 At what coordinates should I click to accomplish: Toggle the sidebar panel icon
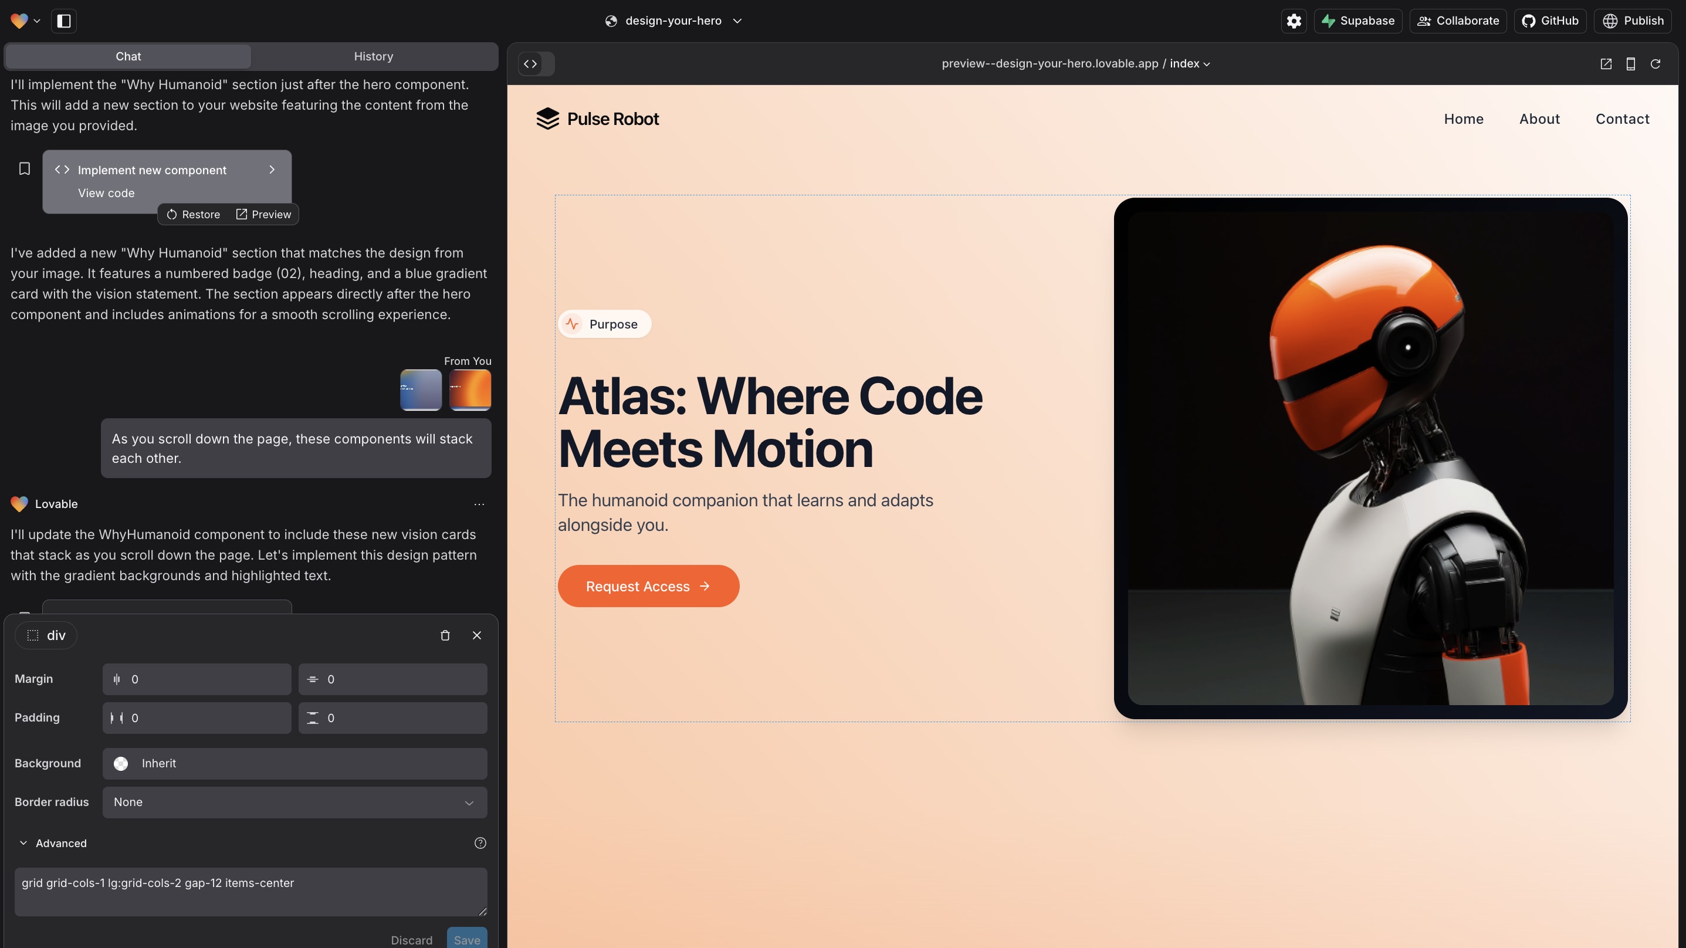64,21
